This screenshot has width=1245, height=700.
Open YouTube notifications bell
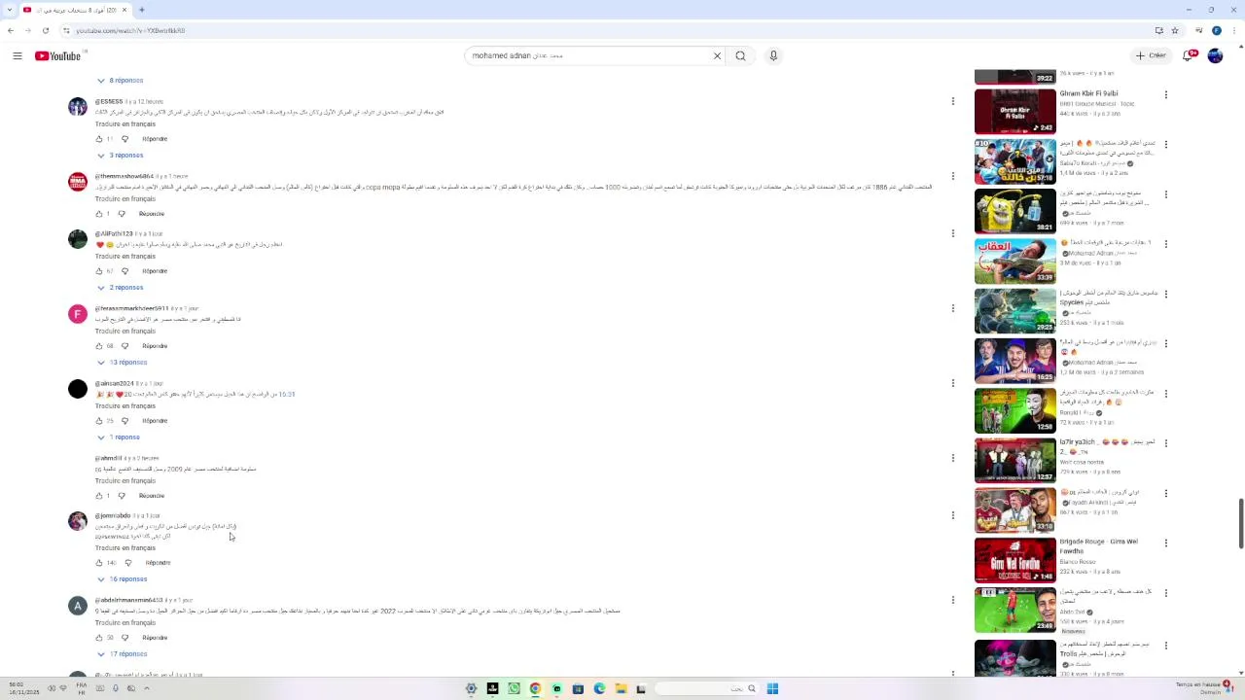pos(1189,55)
